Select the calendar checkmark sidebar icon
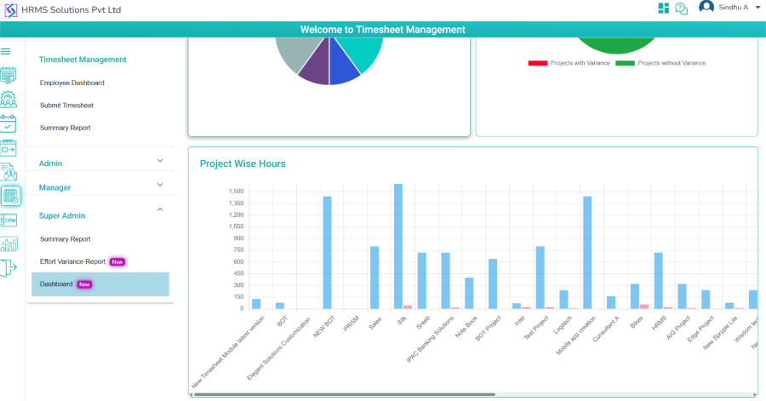Screen dimensions: 766x401 9,123
